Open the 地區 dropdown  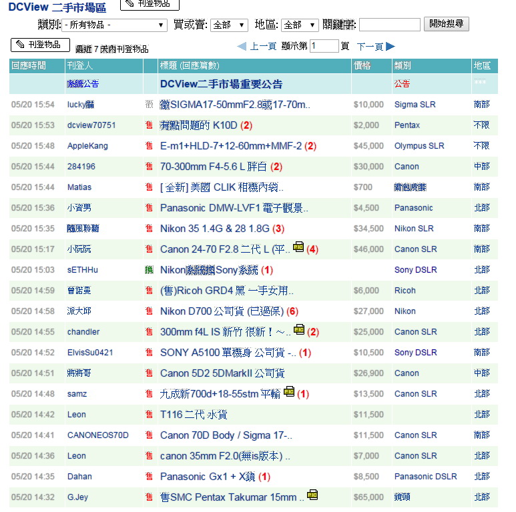[x=300, y=25]
